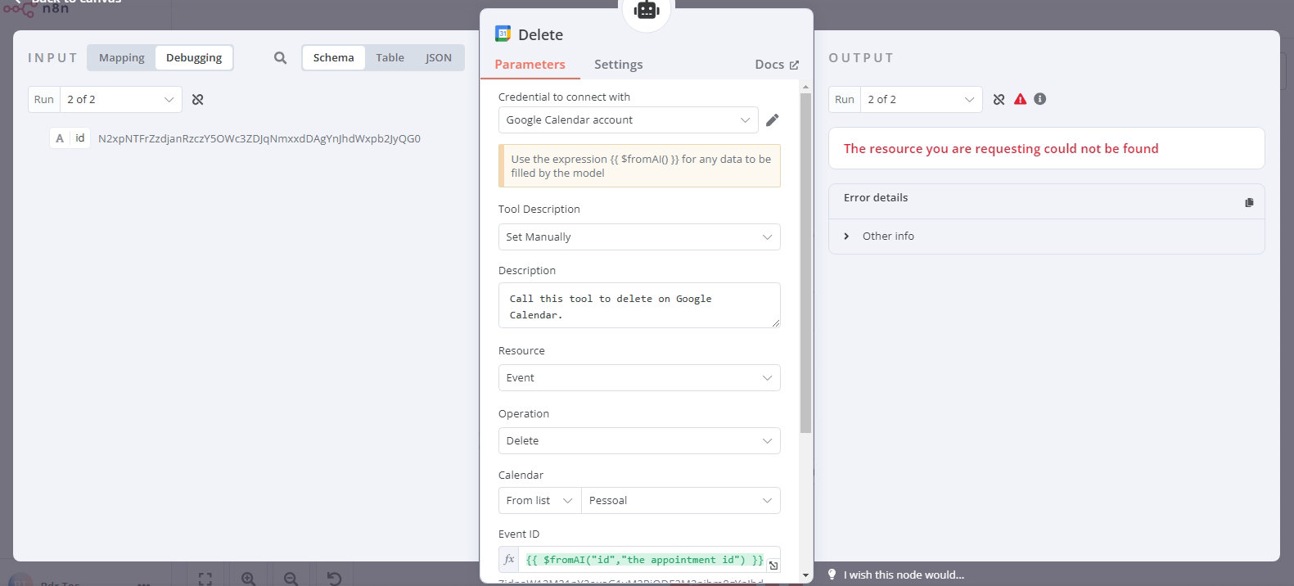Switch to the Settings tab
This screenshot has width=1294, height=586.
(x=618, y=65)
